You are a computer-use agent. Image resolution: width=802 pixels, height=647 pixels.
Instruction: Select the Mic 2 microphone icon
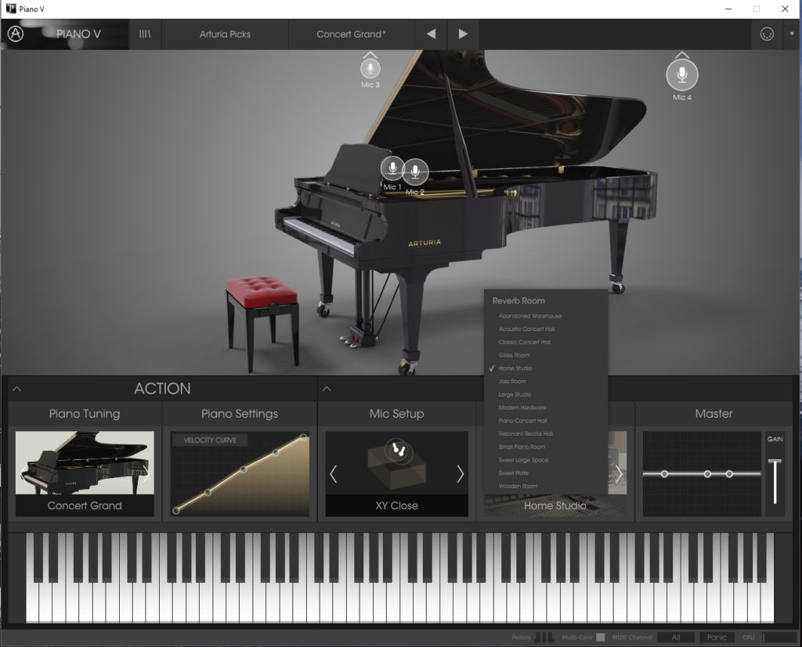[x=415, y=171]
